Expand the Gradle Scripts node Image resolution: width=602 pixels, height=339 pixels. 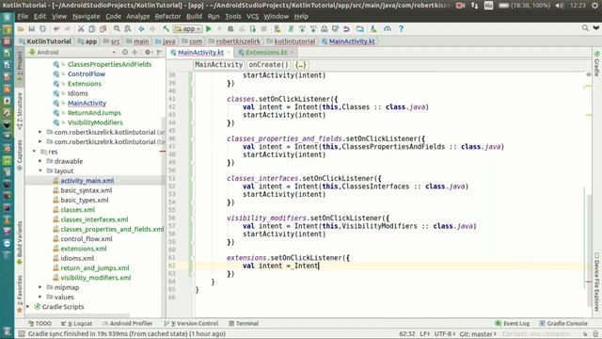[28, 307]
